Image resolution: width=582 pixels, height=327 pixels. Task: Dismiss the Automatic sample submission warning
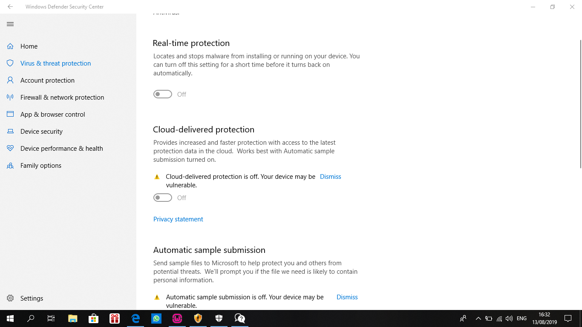[x=347, y=297]
